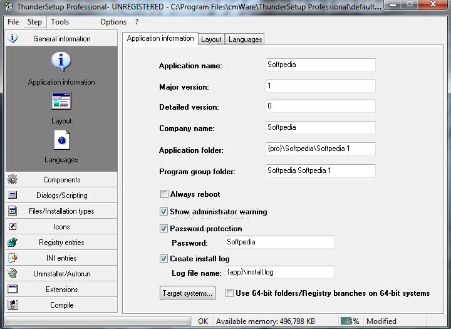Expand the Files/Installation types section

(x=61, y=211)
